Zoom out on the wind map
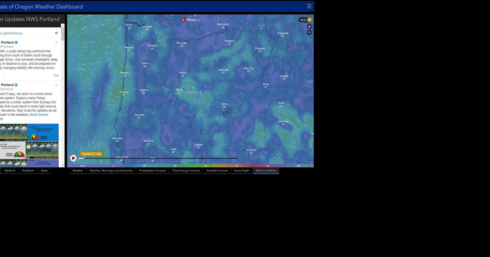The width and height of the screenshot is (490, 257). (x=309, y=32)
